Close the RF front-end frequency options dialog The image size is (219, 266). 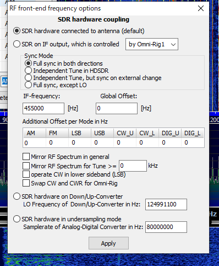(201, 8)
